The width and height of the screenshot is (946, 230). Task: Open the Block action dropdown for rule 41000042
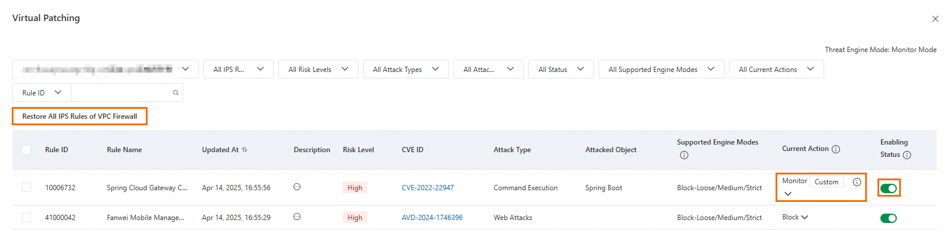[x=795, y=217]
